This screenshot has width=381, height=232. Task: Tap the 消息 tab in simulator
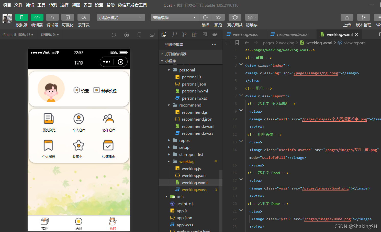pos(79,224)
